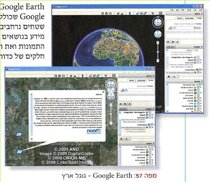Click the clear results X button in front window
This screenshot has height=182, width=210.
pos(121,104)
